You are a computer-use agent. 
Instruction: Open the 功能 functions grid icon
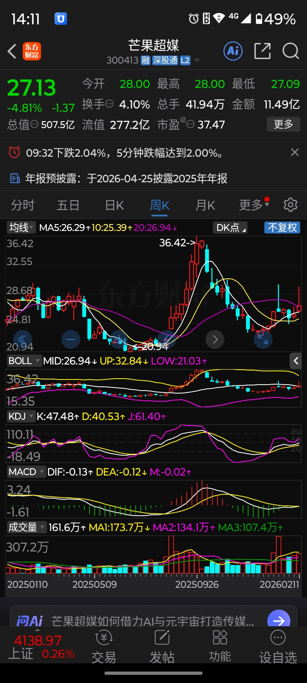tap(220, 648)
